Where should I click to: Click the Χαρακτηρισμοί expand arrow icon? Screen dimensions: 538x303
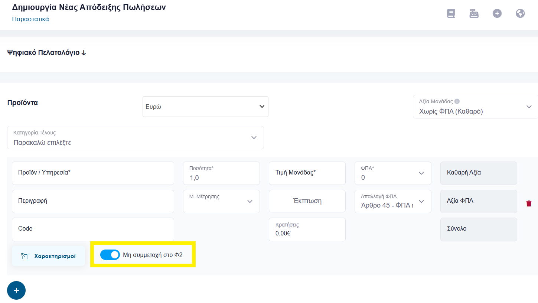(25, 256)
